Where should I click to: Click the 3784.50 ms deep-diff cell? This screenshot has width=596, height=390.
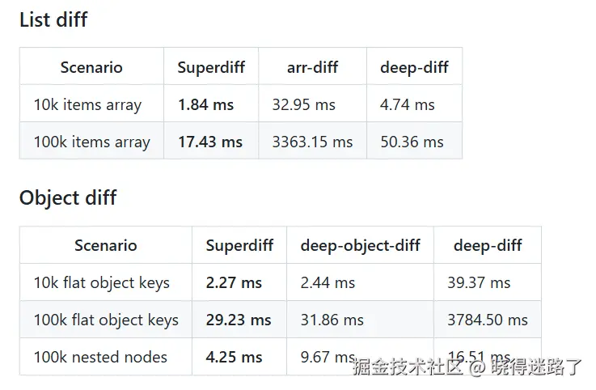[x=487, y=320]
